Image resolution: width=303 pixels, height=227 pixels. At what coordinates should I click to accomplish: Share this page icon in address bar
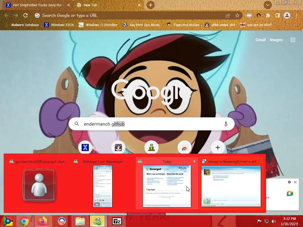tap(228, 16)
